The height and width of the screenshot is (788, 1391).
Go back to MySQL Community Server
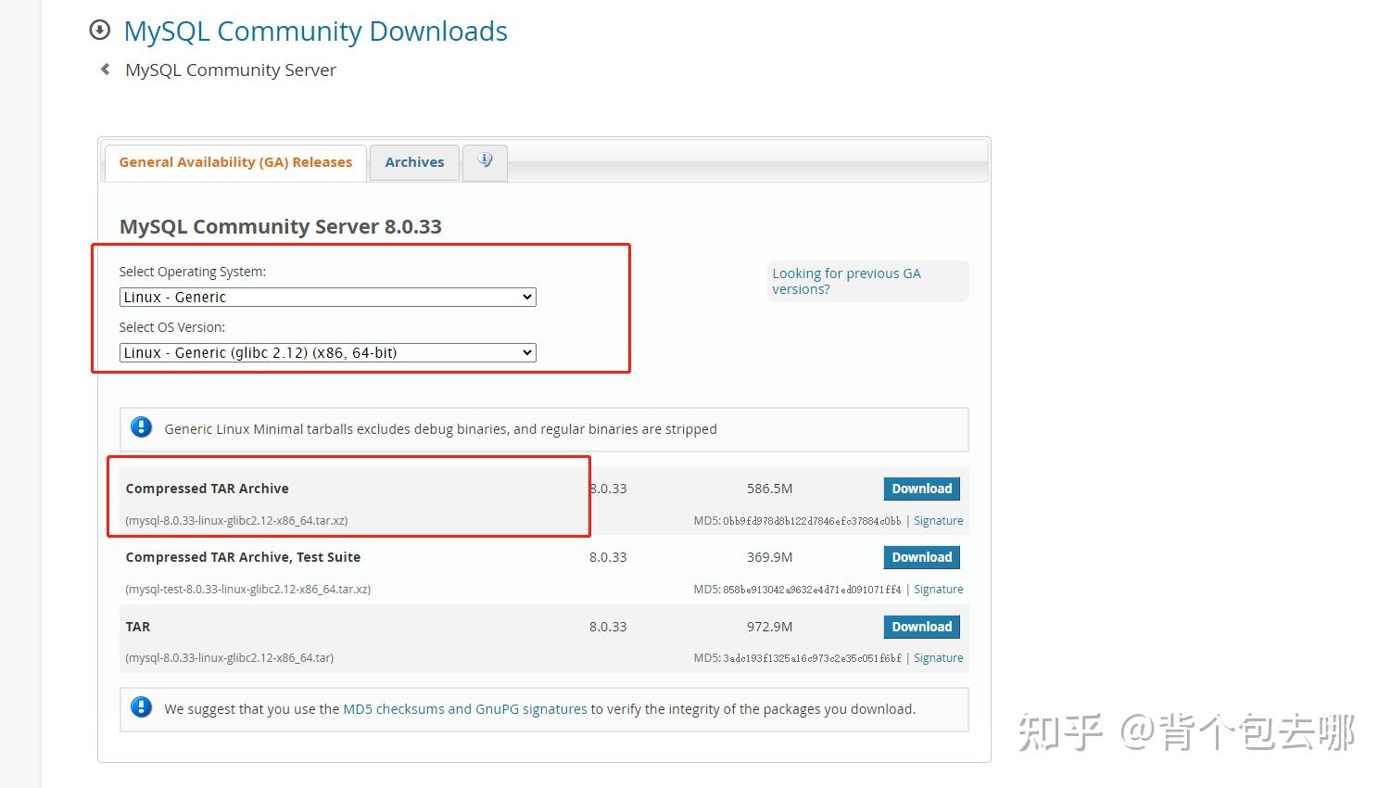click(231, 70)
